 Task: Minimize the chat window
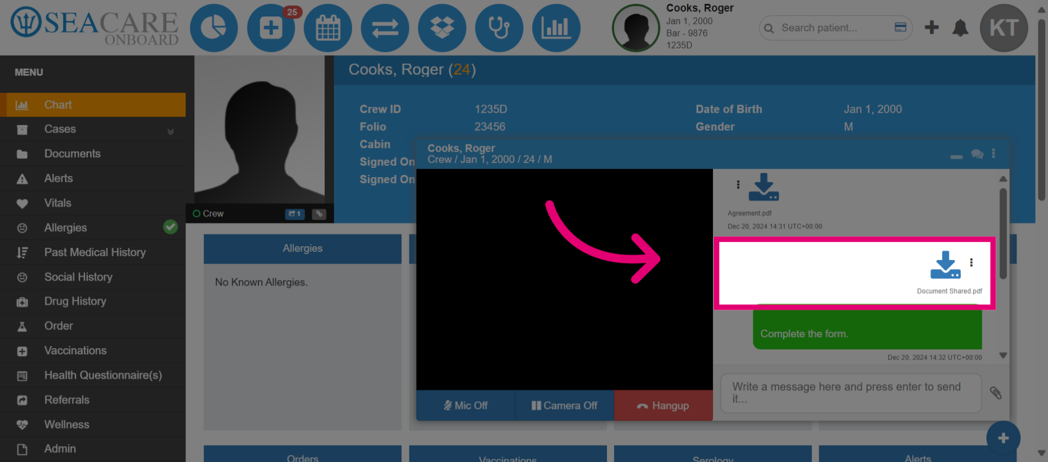click(x=956, y=156)
